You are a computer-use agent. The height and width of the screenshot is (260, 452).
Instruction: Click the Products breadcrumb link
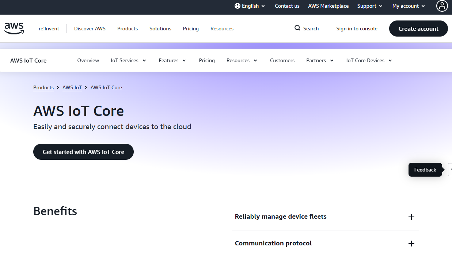43,87
